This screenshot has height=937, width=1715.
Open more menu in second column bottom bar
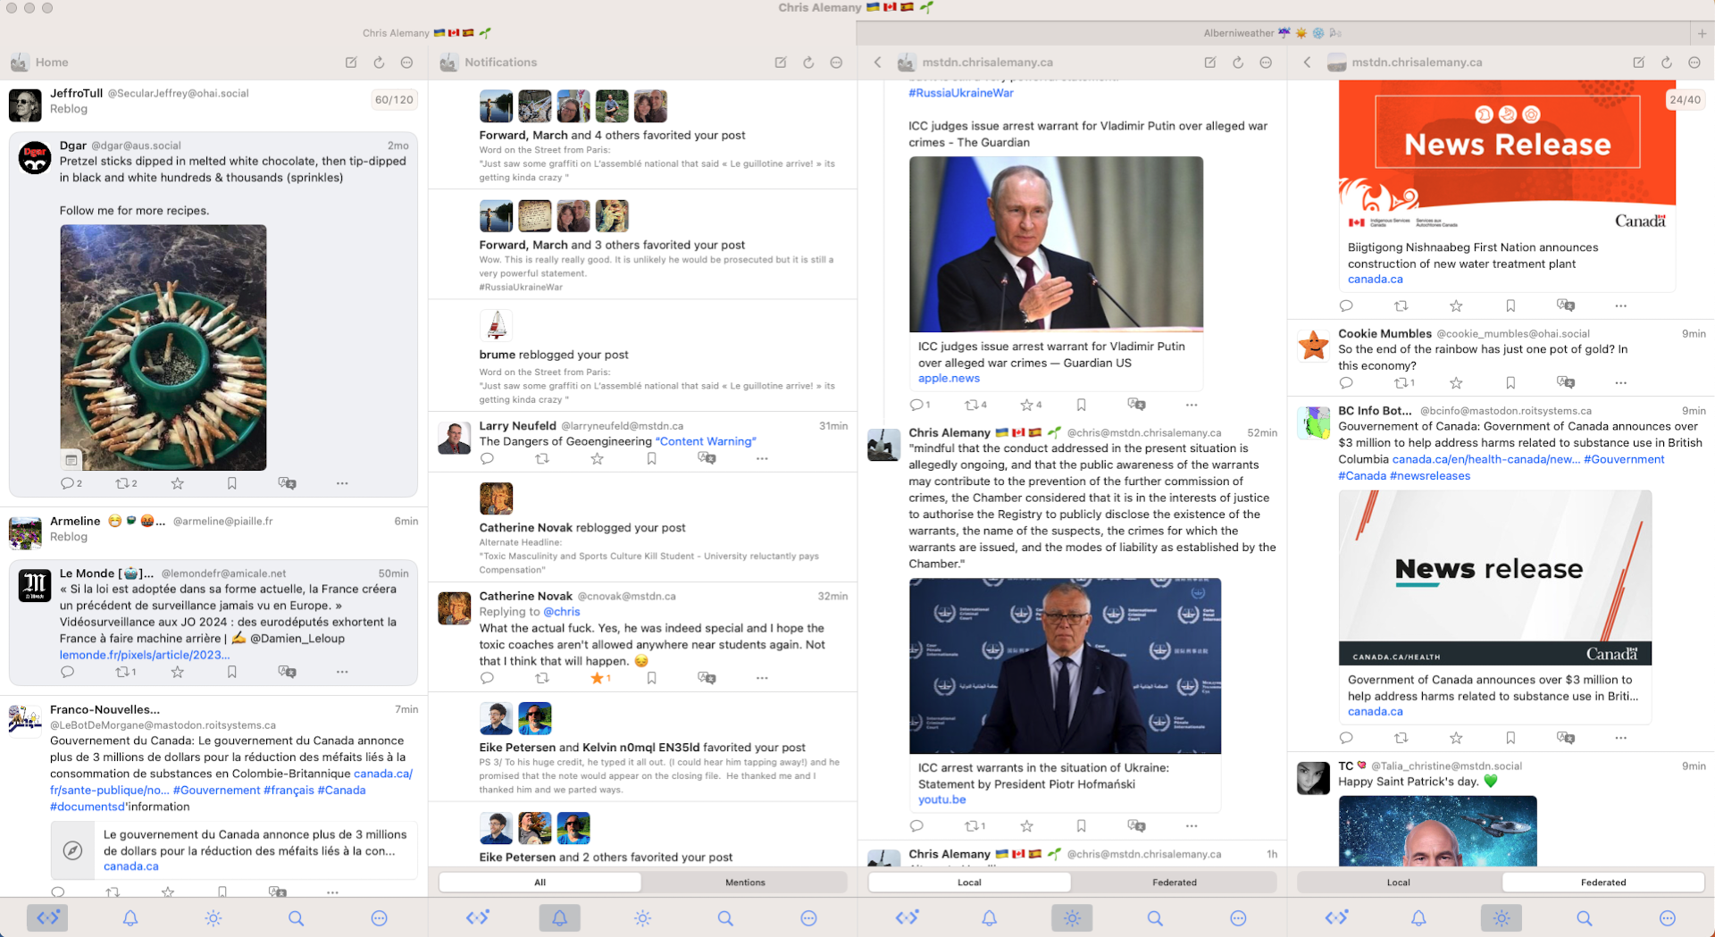[x=809, y=917]
